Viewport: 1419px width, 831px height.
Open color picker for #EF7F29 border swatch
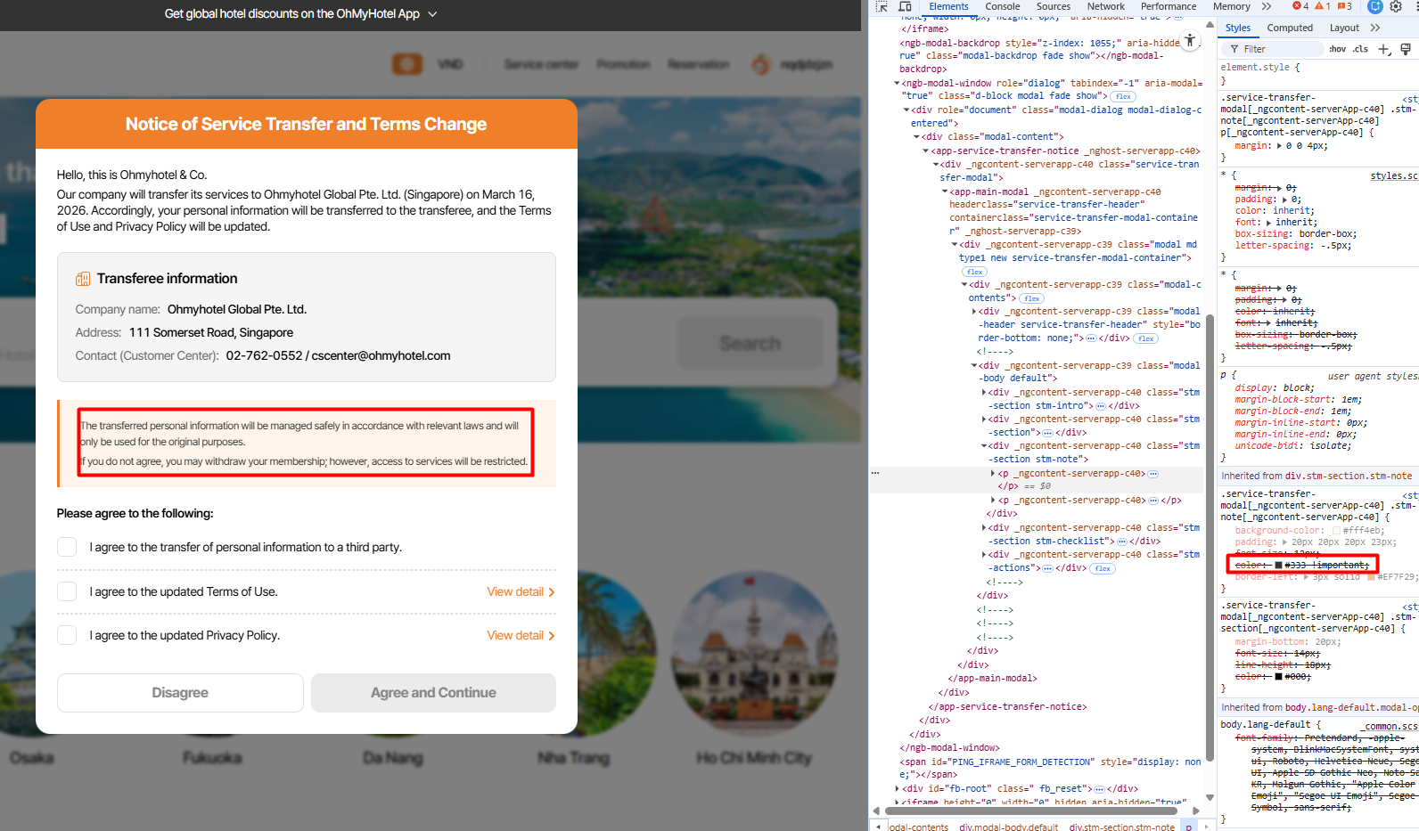(1371, 576)
